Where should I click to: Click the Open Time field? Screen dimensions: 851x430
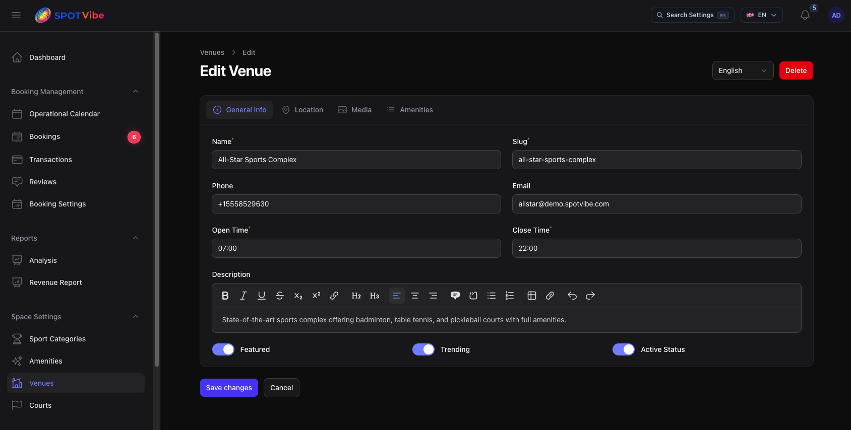(x=356, y=248)
